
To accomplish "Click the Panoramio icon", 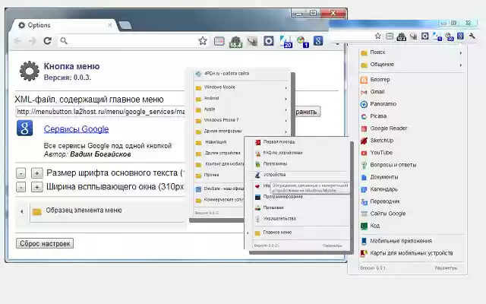I will click(x=364, y=104).
